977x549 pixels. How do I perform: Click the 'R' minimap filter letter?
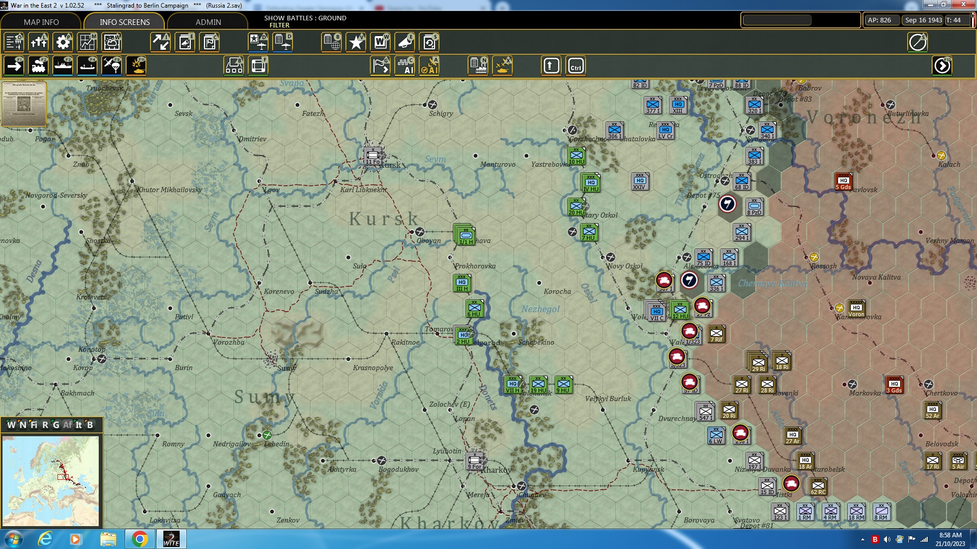[x=45, y=425]
